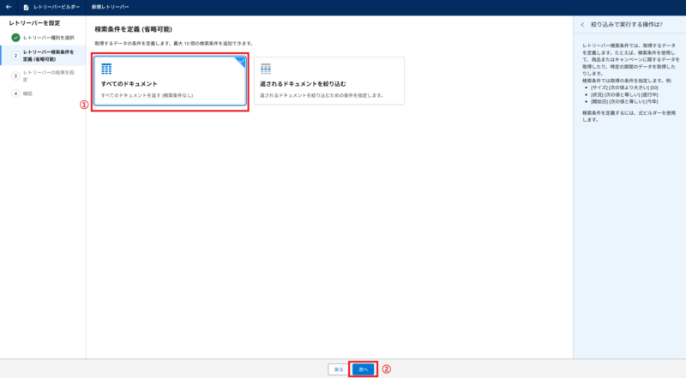
Task: Click the step 4 circle icon
Action: (15, 93)
